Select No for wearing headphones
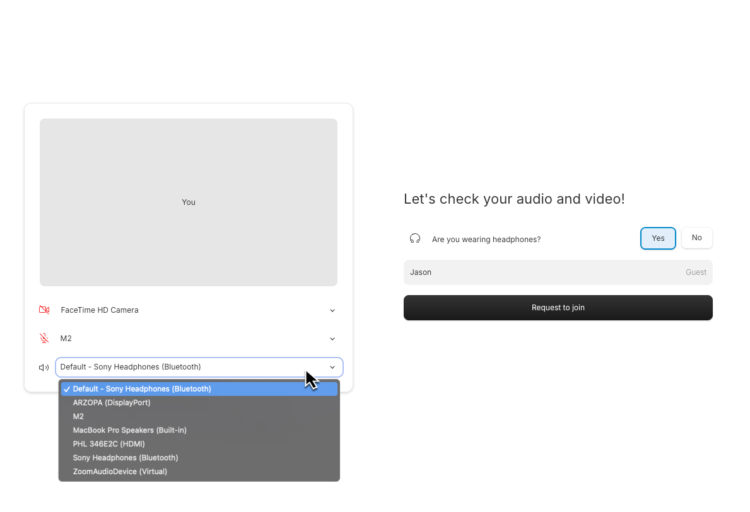 (696, 238)
